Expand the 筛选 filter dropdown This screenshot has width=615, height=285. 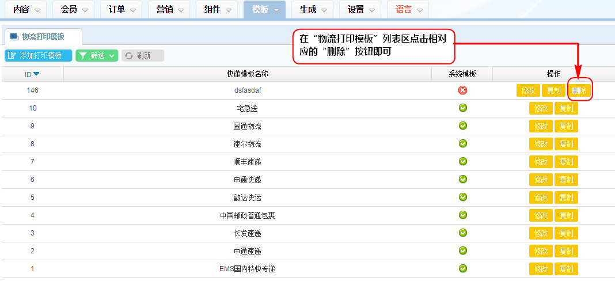(x=111, y=56)
